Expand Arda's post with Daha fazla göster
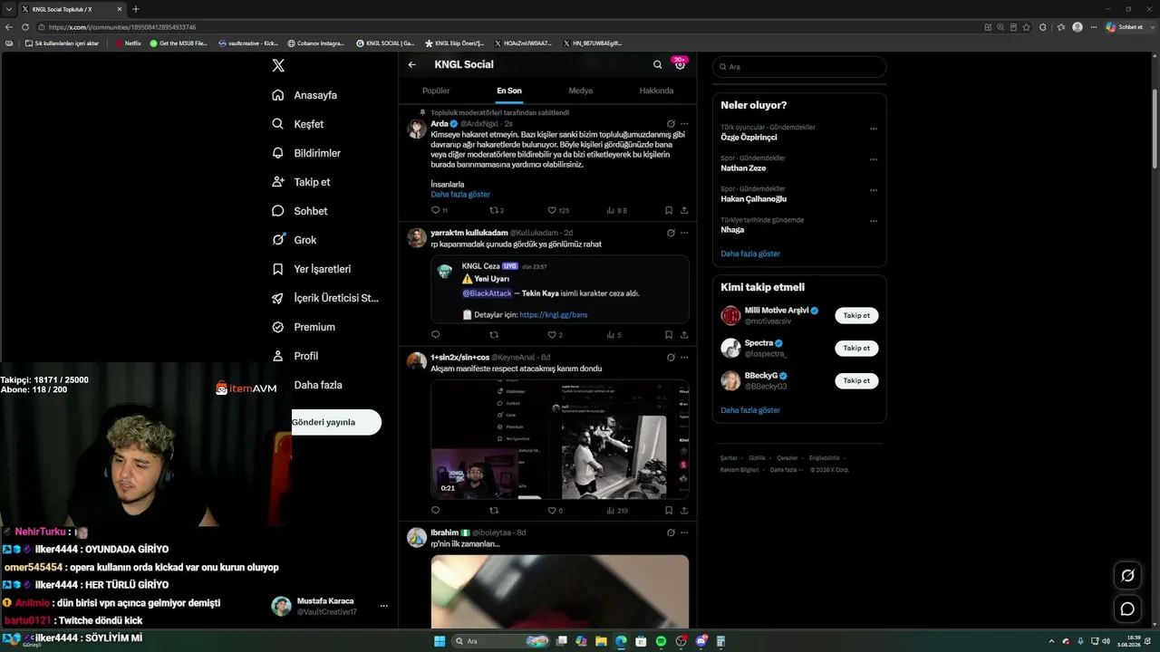Image resolution: width=1160 pixels, height=652 pixels. point(460,195)
